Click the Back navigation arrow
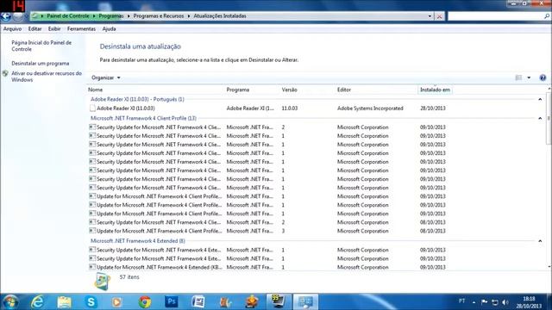The height and width of the screenshot is (310, 552). click(x=6, y=16)
